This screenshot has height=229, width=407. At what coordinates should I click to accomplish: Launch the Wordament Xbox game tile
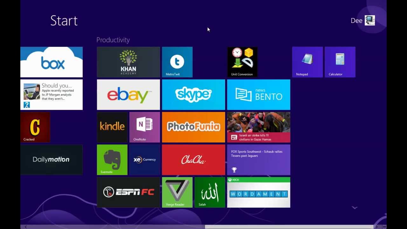pos(259,192)
